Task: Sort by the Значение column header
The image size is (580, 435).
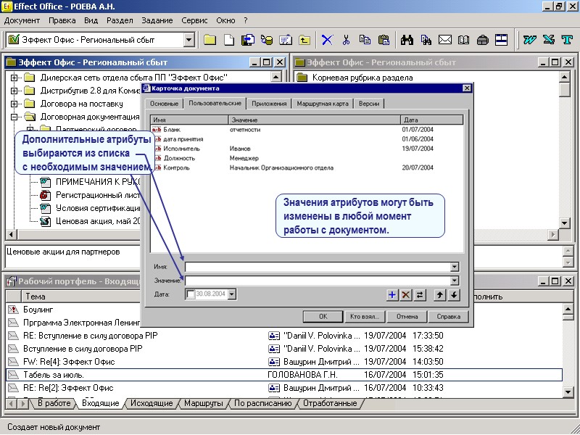Action: pyautogui.click(x=315, y=120)
